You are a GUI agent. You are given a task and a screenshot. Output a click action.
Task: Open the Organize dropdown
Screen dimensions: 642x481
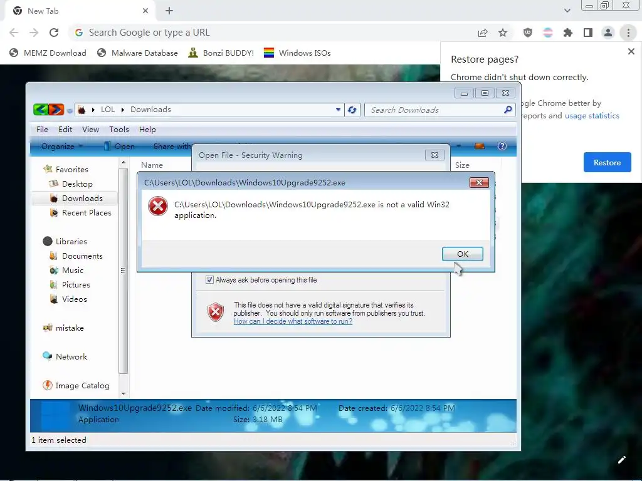[x=61, y=147]
